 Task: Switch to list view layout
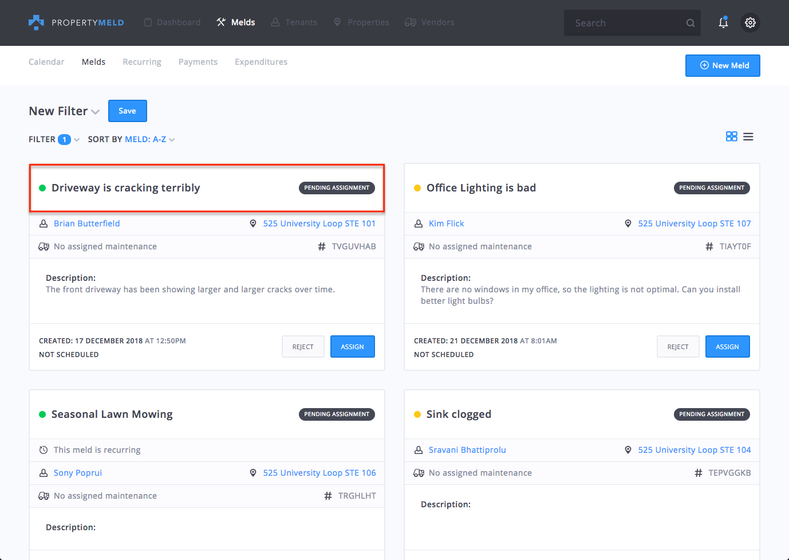click(x=748, y=136)
